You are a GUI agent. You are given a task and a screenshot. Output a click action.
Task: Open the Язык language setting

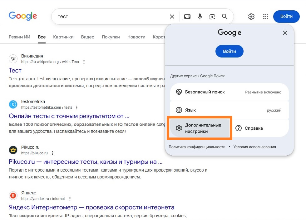(229, 110)
